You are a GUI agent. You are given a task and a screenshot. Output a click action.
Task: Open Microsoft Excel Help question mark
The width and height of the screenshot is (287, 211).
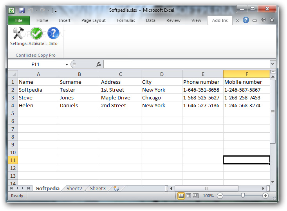click(x=245, y=20)
